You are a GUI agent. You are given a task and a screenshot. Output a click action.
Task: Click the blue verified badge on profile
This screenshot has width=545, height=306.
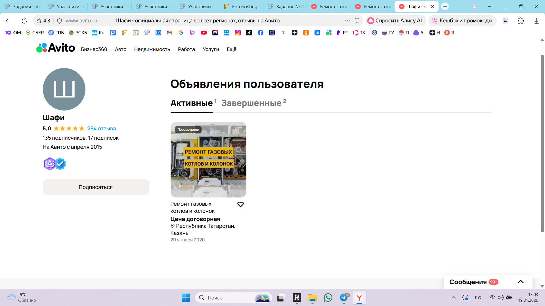(x=60, y=164)
